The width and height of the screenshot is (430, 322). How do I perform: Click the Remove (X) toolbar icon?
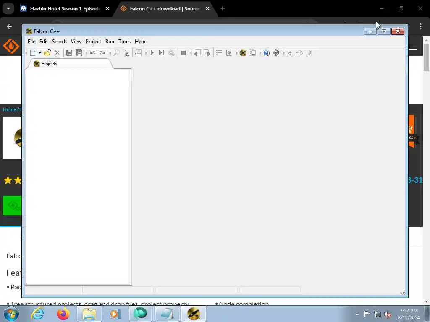(x=57, y=53)
